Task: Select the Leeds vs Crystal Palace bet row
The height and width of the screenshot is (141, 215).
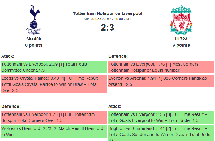Action: coord(54,84)
